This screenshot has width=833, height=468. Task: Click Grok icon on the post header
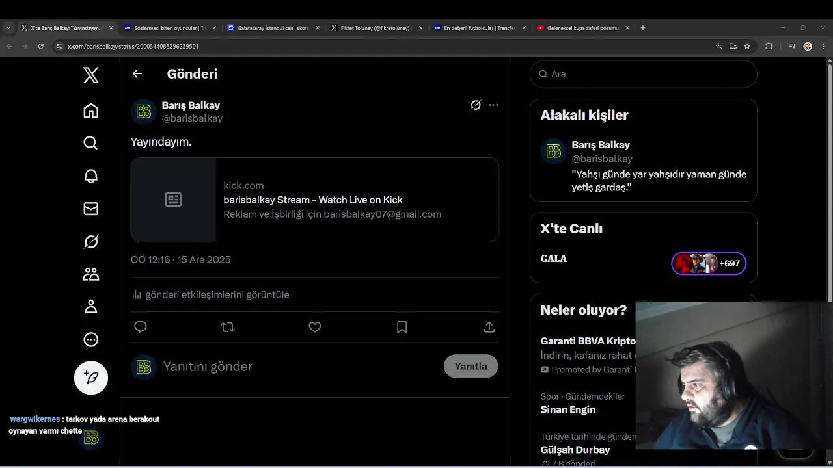point(476,105)
